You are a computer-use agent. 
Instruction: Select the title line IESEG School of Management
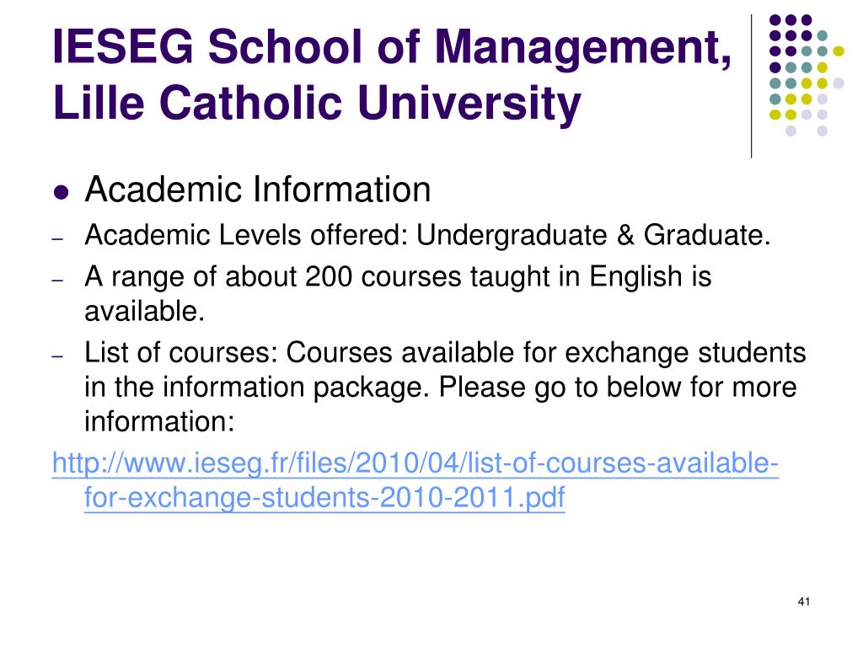(393, 48)
